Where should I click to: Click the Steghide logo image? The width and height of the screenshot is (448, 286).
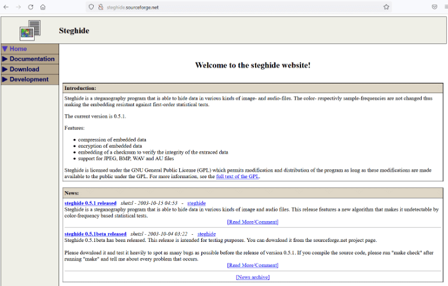click(30, 30)
